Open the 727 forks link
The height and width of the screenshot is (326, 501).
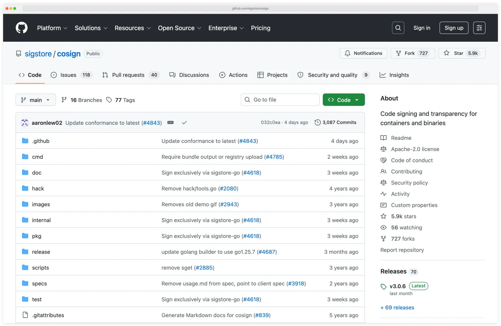403,239
